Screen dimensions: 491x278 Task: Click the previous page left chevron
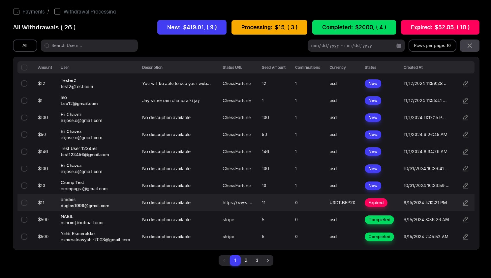[x=224, y=260]
